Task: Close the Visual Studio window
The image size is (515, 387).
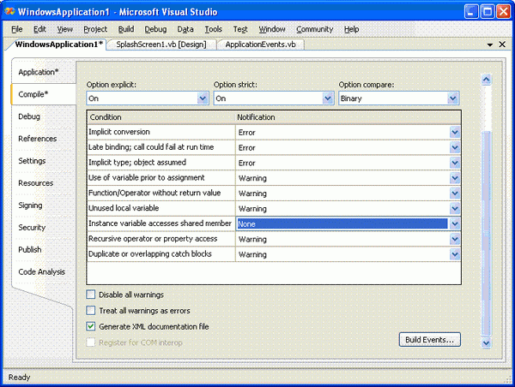Action: tap(503, 12)
